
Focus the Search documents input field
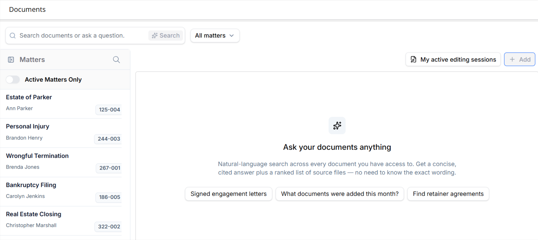pos(81,36)
